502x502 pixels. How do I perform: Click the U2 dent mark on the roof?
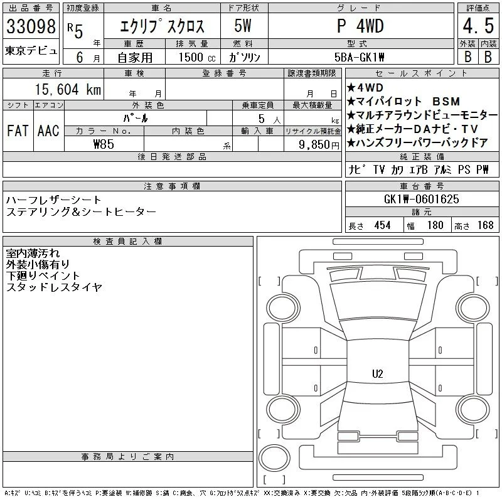(x=378, y=373)
